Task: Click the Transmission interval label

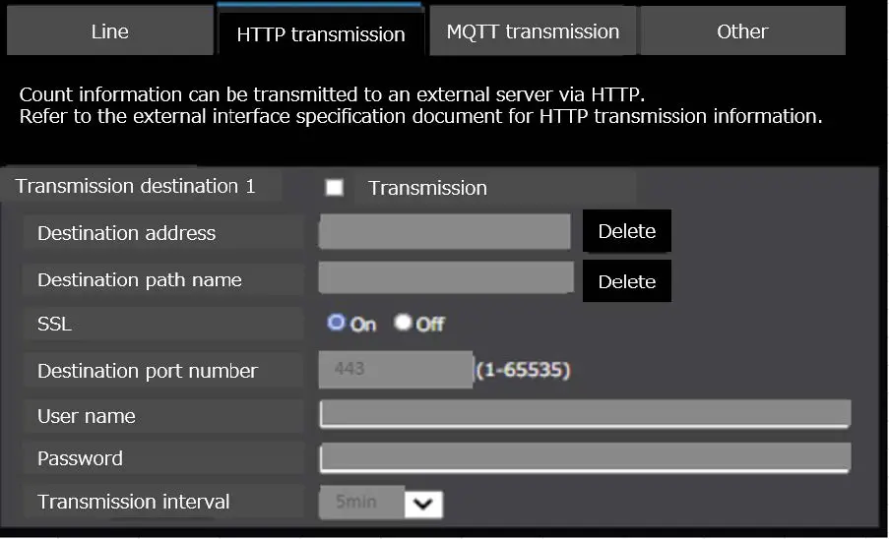Action: [x=134, y=502]
